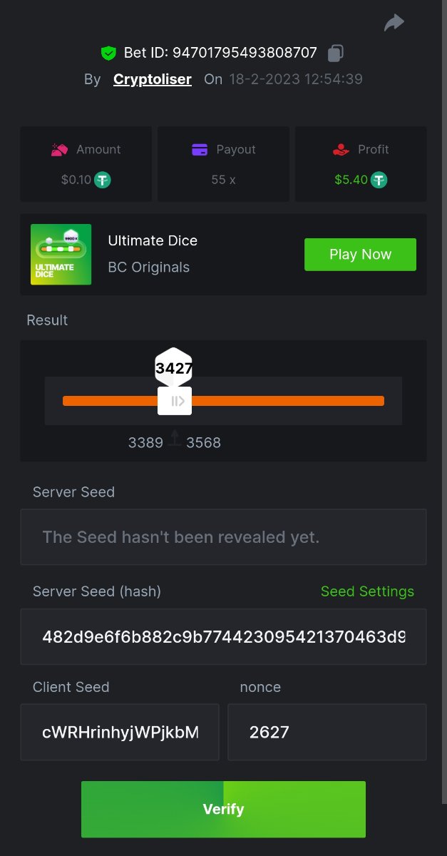Click the Tether coin icon beside $5.40
The height and width of the screenshot is (856, 447).
click(x=379, y=180)
